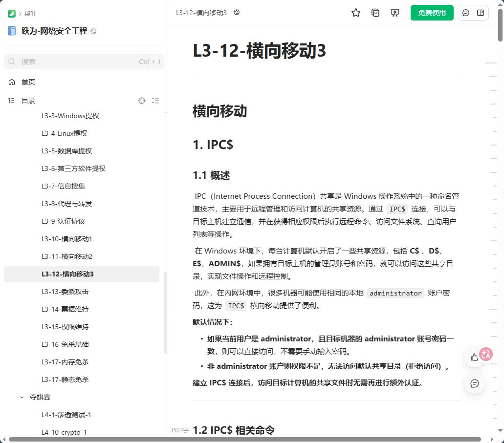Click the 1.2 IPC$ 相关命令 heading
Image resolution: width=504 pixels, height=443 pixels.
coord(234,430)
